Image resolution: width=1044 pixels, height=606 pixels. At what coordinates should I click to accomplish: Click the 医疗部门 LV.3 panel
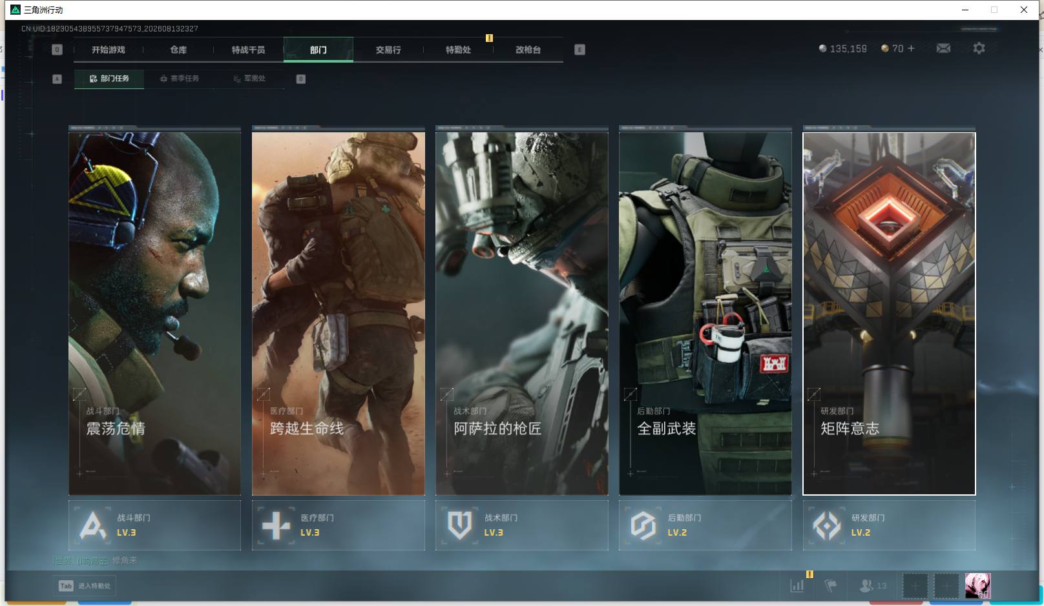339,525
